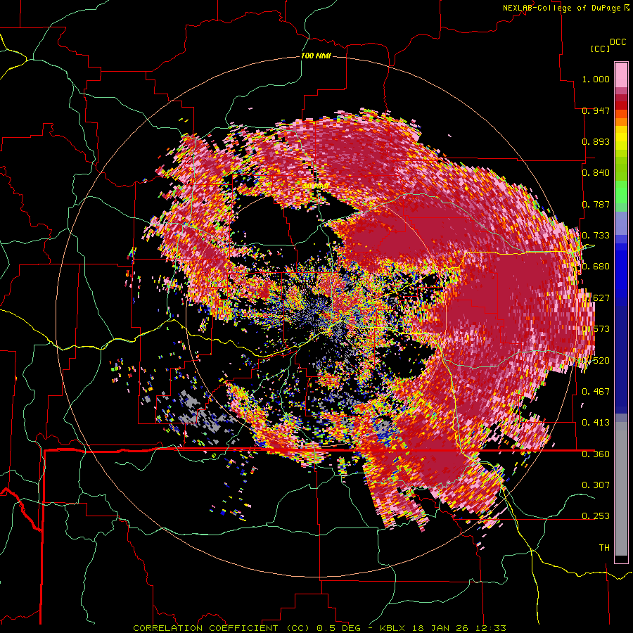633x633 pixels.
Task: Click the TH label on the color scale
Action: click(x=604, y=547)
